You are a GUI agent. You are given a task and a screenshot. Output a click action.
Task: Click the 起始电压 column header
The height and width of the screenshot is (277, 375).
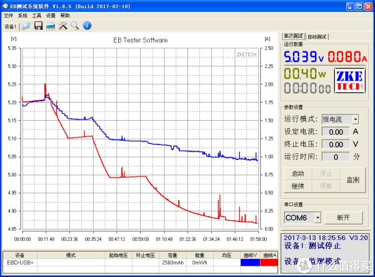[x=118, y=255]
